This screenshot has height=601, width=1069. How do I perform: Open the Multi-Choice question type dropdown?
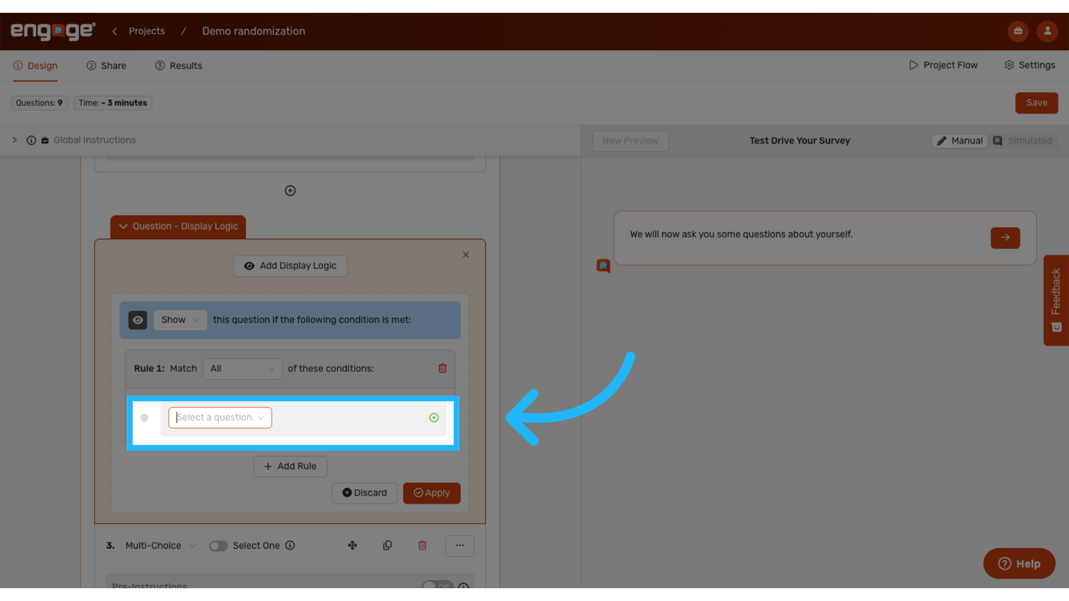pos(160,546)
